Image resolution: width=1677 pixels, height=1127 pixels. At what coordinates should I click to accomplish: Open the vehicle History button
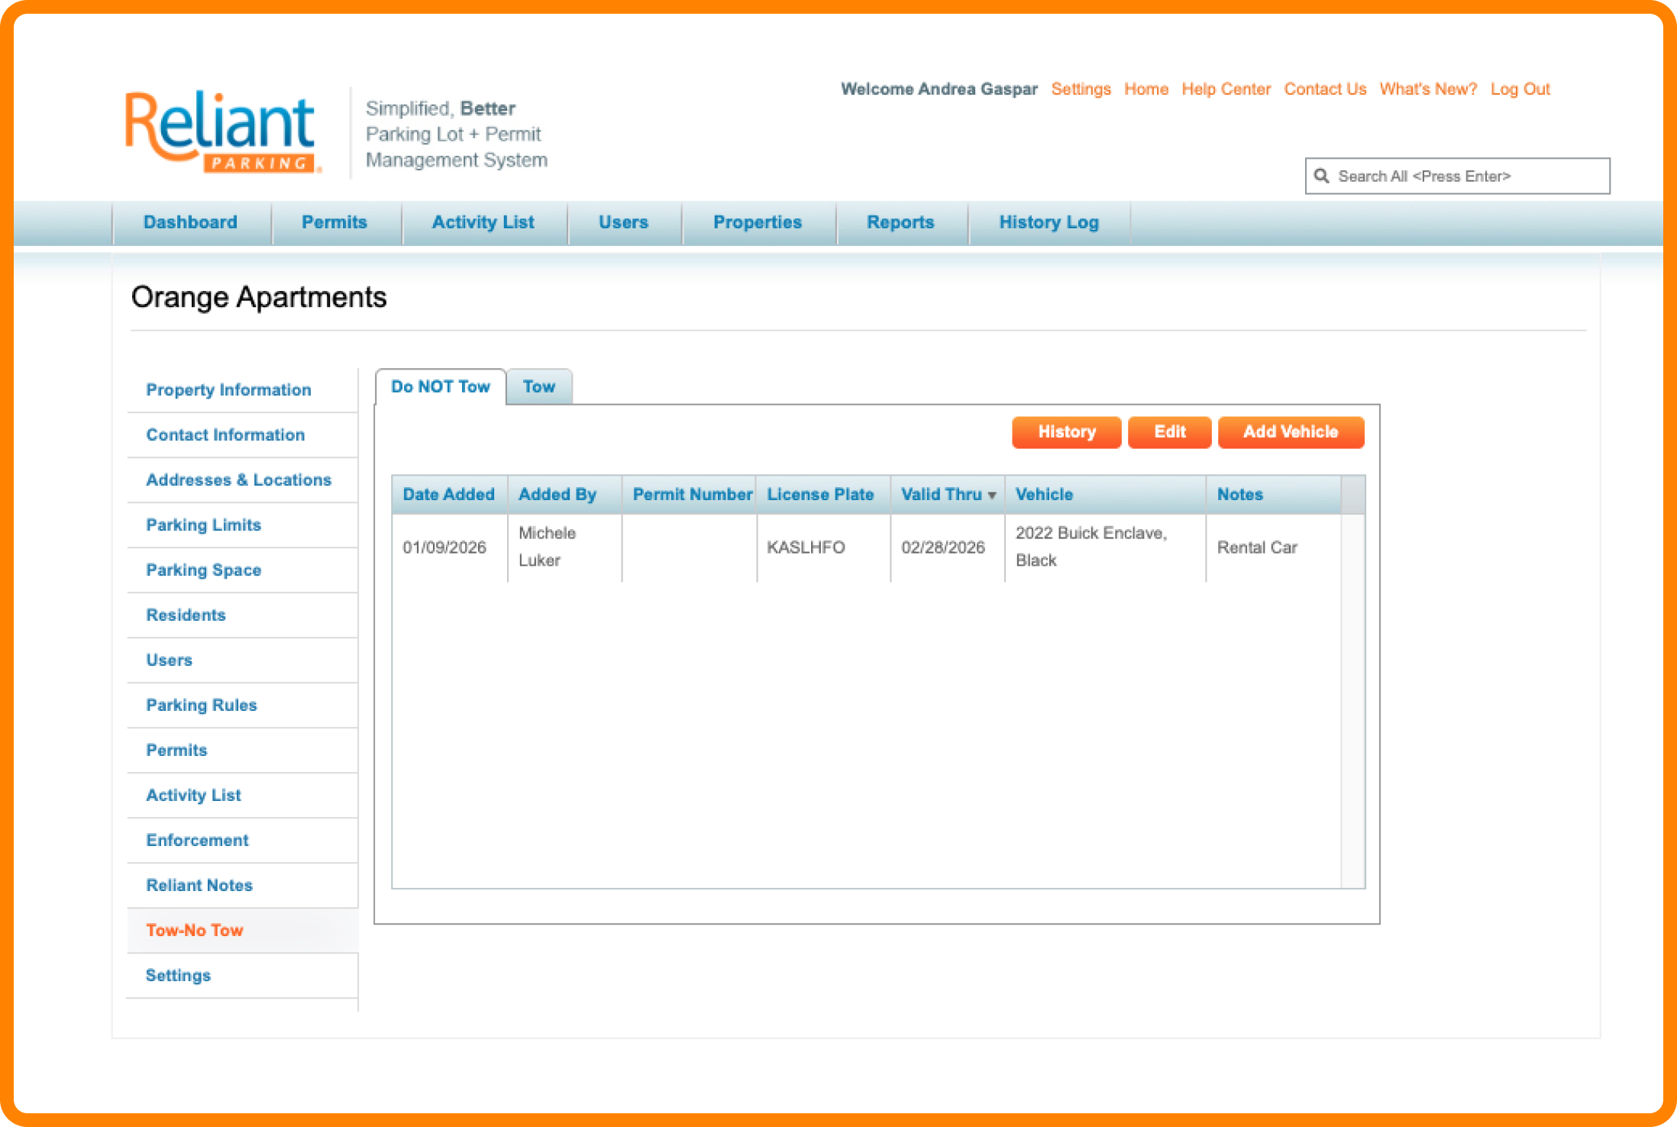tap(1066, 432)
